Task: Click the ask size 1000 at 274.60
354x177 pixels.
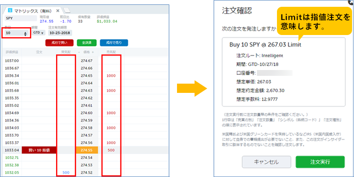Action: tap(111, 113)
